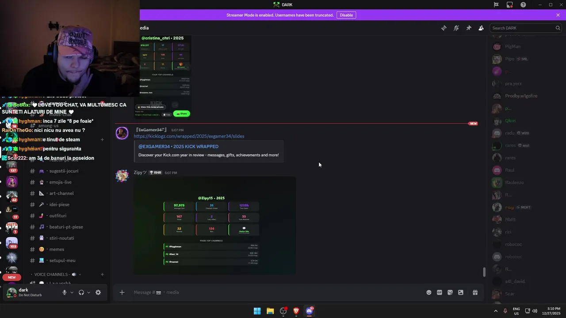
Task: Click the red NEW messages marker
Action: point(473,124)
